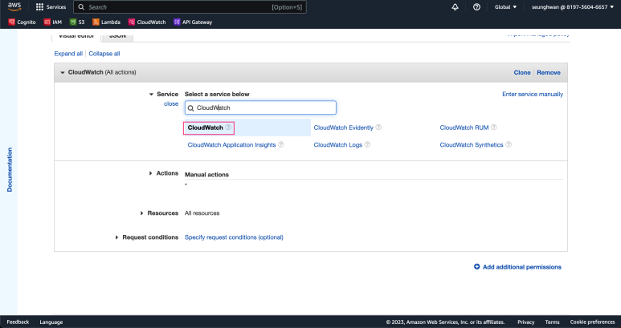
Task: Collapse the CloudWatch (All actions) section
Action: [x=62, y=73]
